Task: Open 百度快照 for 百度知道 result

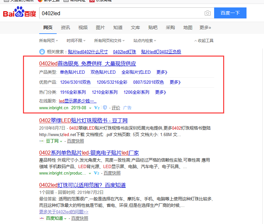Action: click(x=80, y=219)
